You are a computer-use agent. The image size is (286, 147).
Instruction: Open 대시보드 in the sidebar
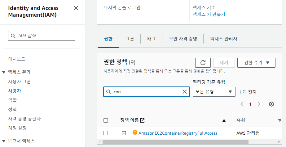pyautogui.click(x=17, y=59)
